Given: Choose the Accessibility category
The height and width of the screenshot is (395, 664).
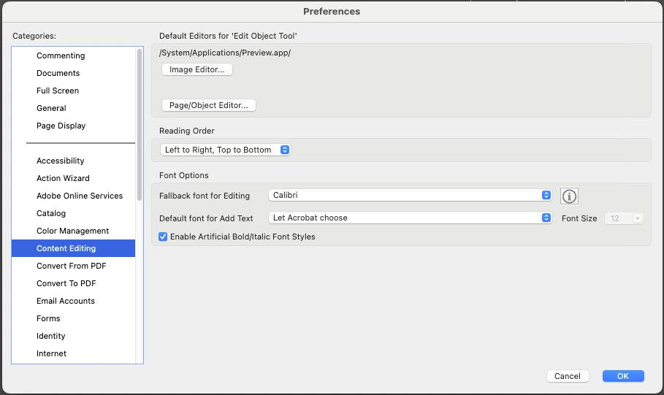Looking at the screenshot, I should 61,161.
